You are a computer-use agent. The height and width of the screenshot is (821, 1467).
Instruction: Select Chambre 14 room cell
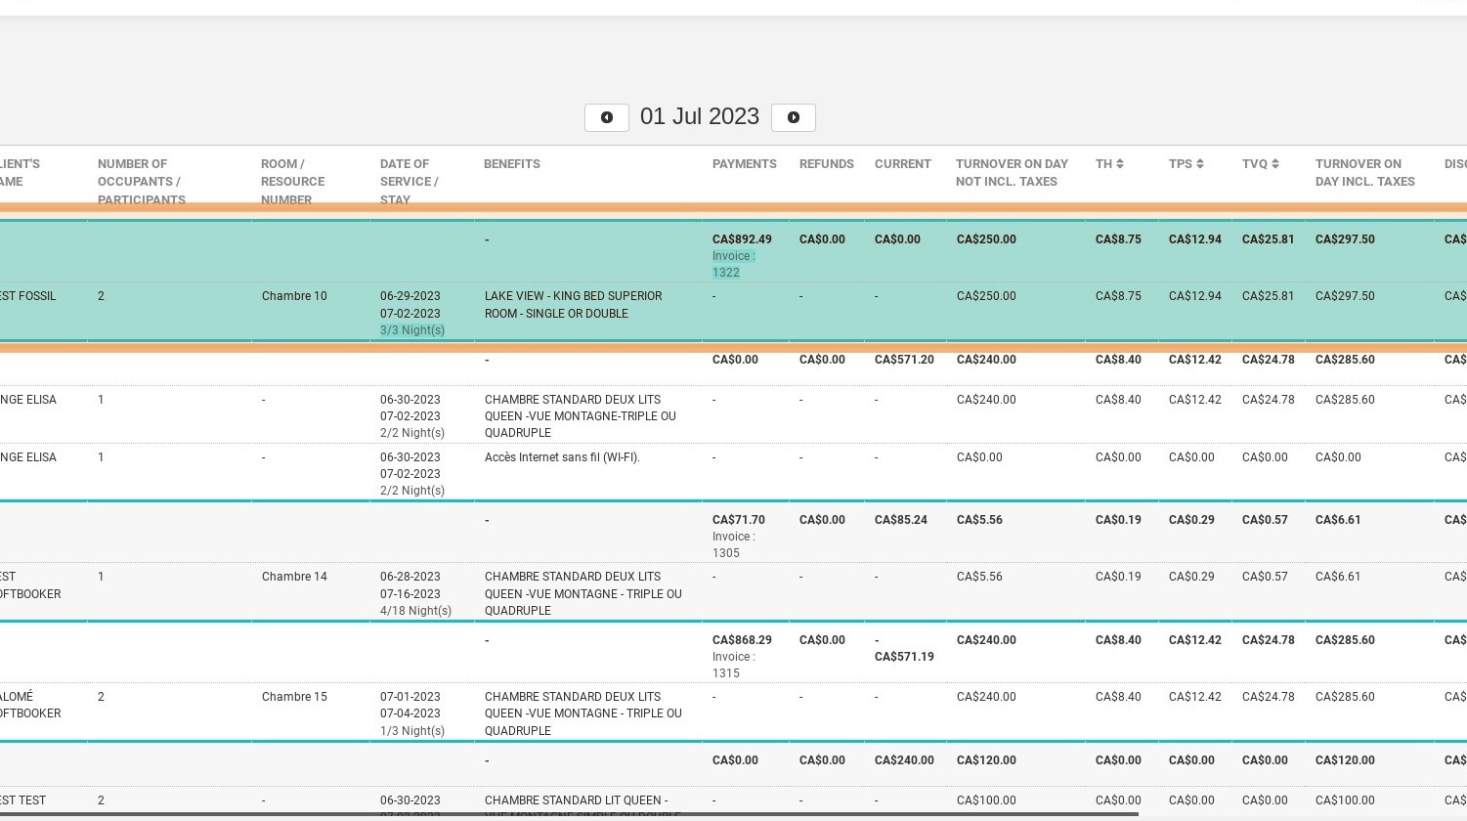(294, 577)
